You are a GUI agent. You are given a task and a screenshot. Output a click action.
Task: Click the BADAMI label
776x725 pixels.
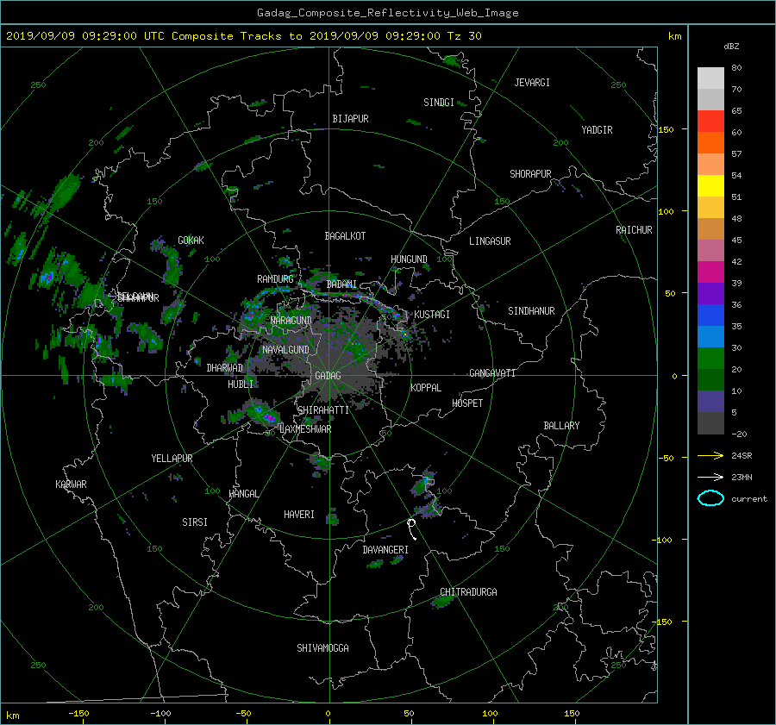(341, 284)
